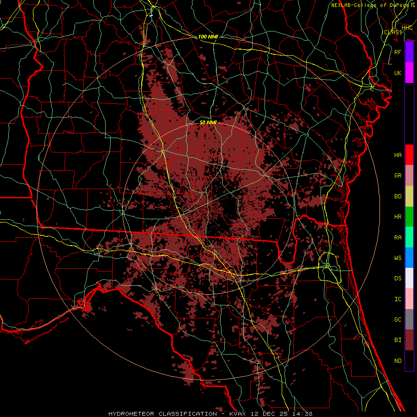Click the HYDROMETEOR CLASSIFICATION title text

click(163, 414)
